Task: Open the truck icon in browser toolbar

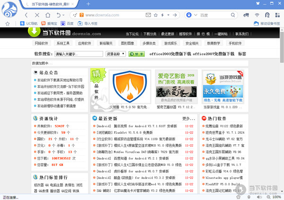Action: point(246,15)
